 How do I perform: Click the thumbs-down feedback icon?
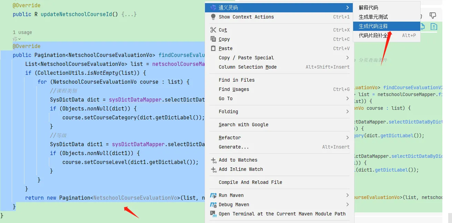pos(433,15)
